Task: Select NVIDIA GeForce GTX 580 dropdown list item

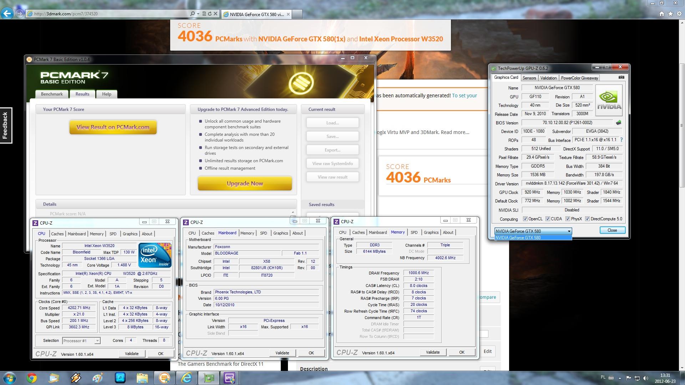Action: pyautogui.click(x=533, y=237)
